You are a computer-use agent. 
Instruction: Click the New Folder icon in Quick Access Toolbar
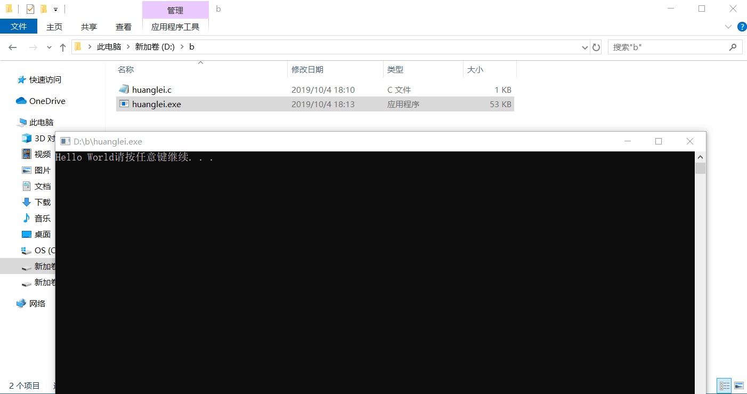(44, 9)
